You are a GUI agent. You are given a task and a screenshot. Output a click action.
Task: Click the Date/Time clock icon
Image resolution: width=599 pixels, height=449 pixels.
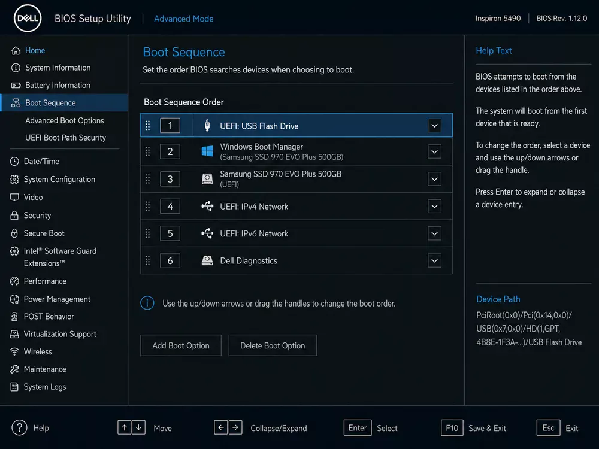pyautogui.click(x=14, y=162)
